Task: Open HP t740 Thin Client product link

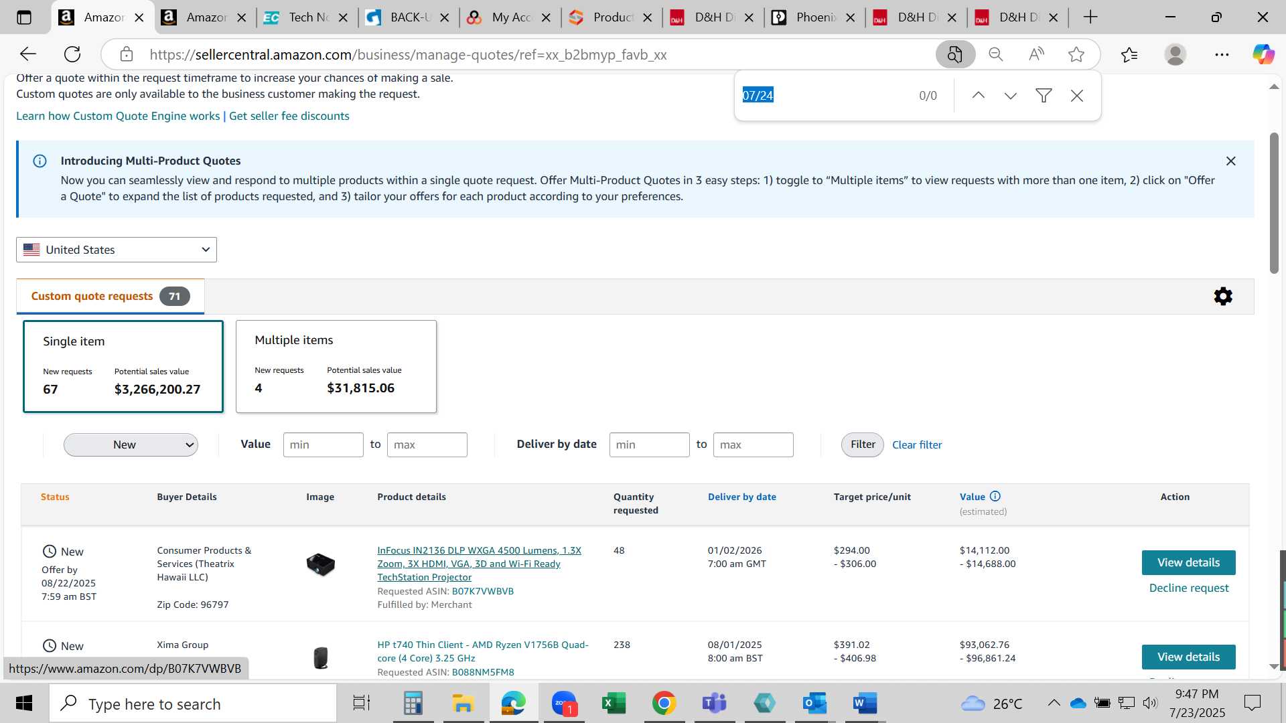Action: coord(483,651)
